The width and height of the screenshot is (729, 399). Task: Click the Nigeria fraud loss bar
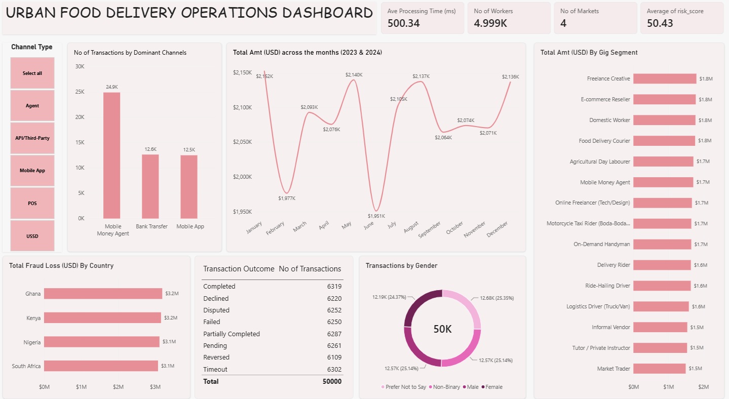tap(102, 342)
